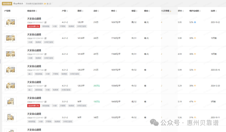This screenshot has width=226, height=132.
Task: Sort listings by 面积 sort arrows
Action: pos(84,11)
